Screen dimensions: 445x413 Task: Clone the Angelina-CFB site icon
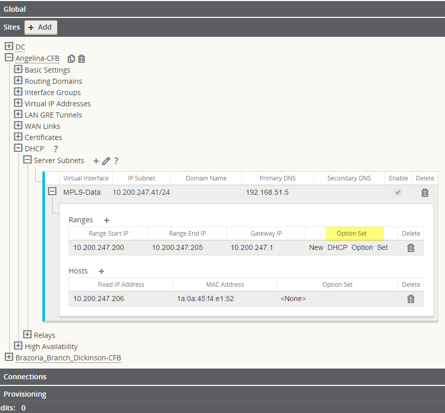pyautogui.click(x=71, y=59)
